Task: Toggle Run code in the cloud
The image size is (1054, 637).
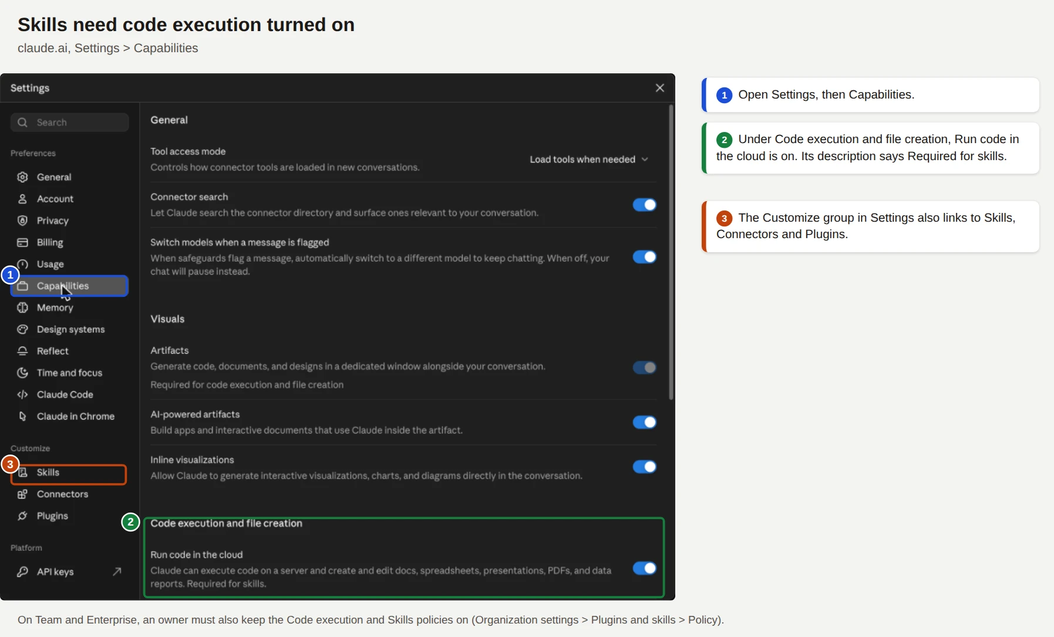Action: point(644,568)
